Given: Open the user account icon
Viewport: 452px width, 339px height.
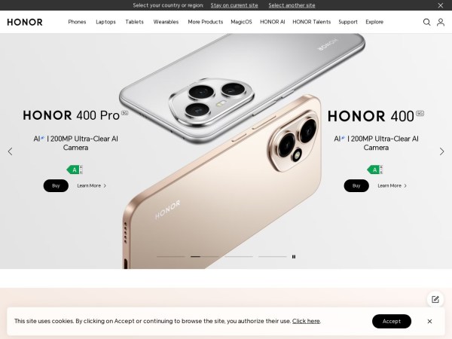Looking at the screenshot, I should 441,22.
